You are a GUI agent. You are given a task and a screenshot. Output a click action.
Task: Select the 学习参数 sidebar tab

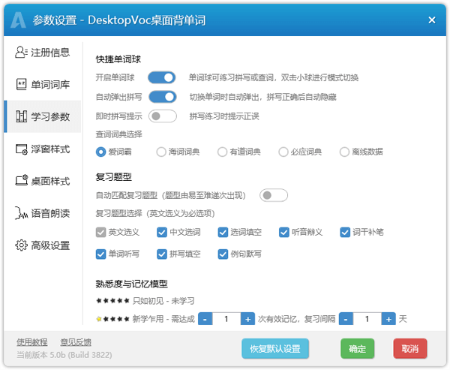tap(43, 116)
